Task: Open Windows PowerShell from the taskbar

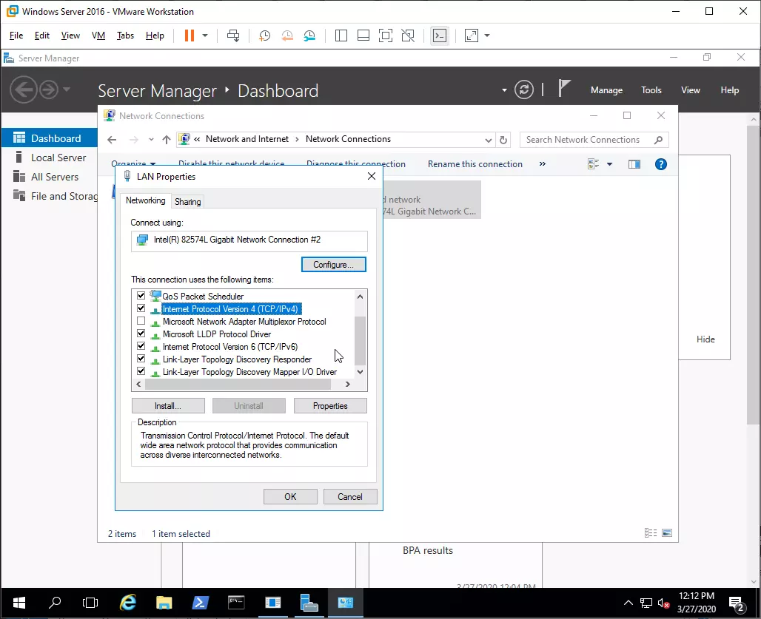Action: (x=200, y=603)
